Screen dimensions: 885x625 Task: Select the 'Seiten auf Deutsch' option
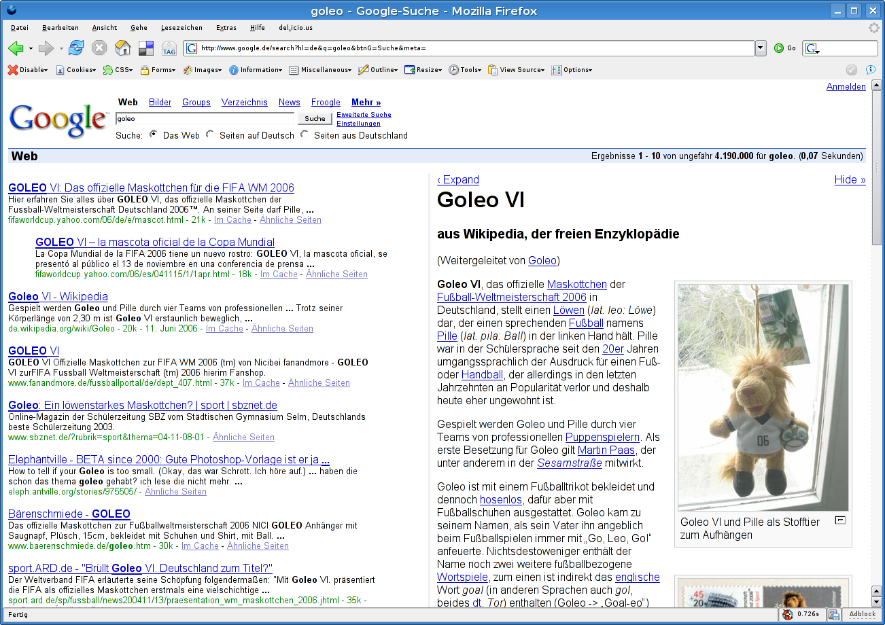point(209,135)
